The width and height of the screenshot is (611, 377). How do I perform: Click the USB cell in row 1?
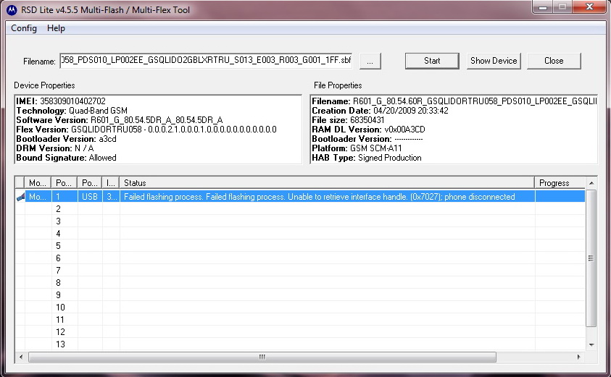(90, 197)
